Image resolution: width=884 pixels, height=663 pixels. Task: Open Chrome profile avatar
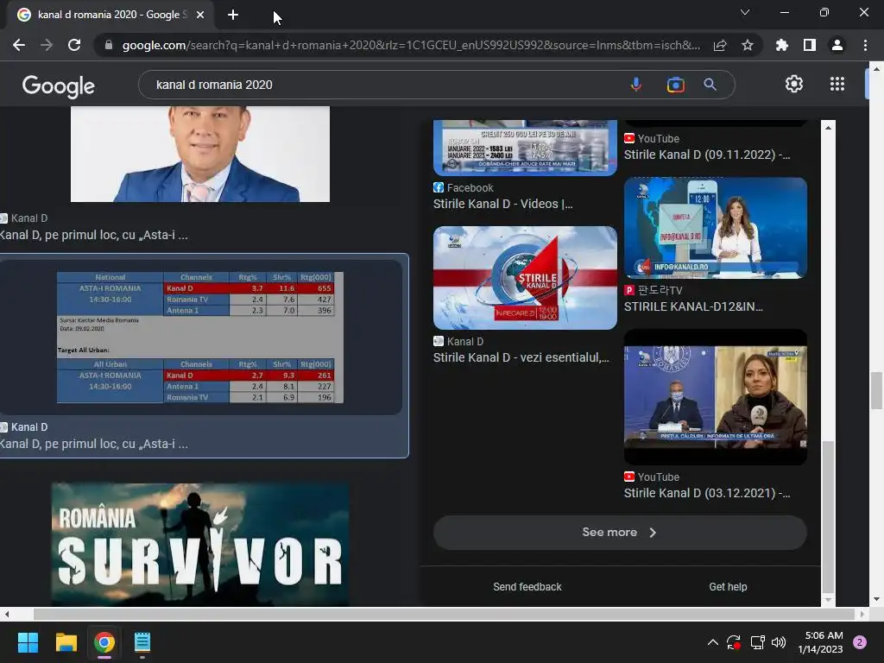(x=837, y=45)
